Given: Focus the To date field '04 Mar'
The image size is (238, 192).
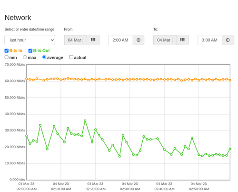Looking at the screenshot, I should pos(165,40).
